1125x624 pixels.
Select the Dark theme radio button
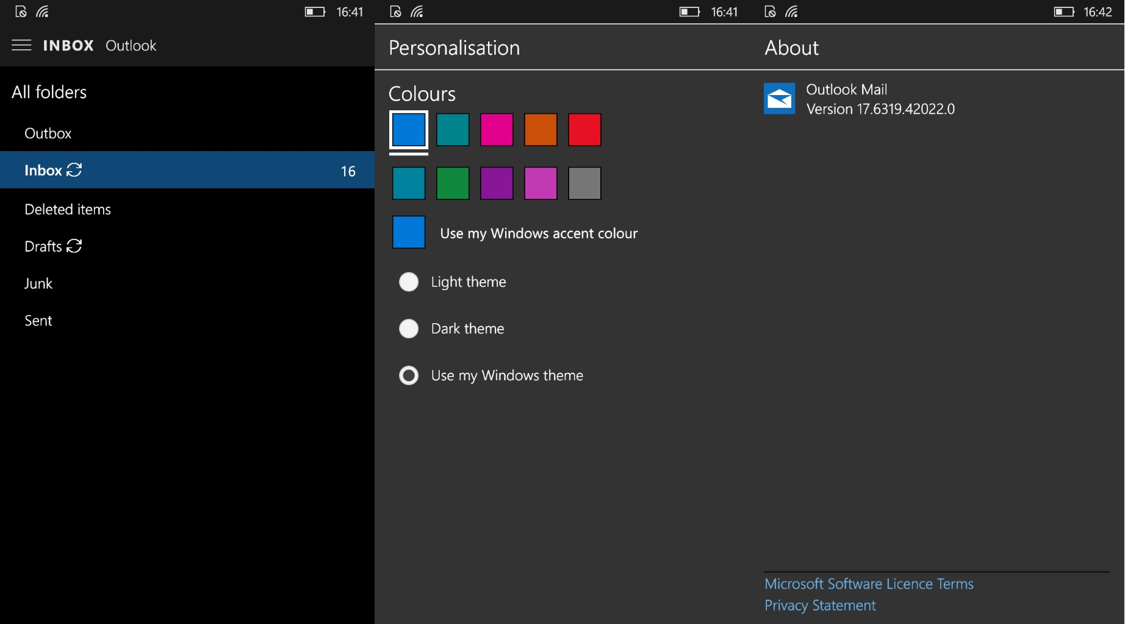[409, 329]
